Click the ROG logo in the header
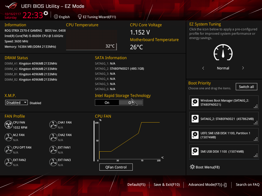Viewport: 262px width, 196px height. [11, 6]
